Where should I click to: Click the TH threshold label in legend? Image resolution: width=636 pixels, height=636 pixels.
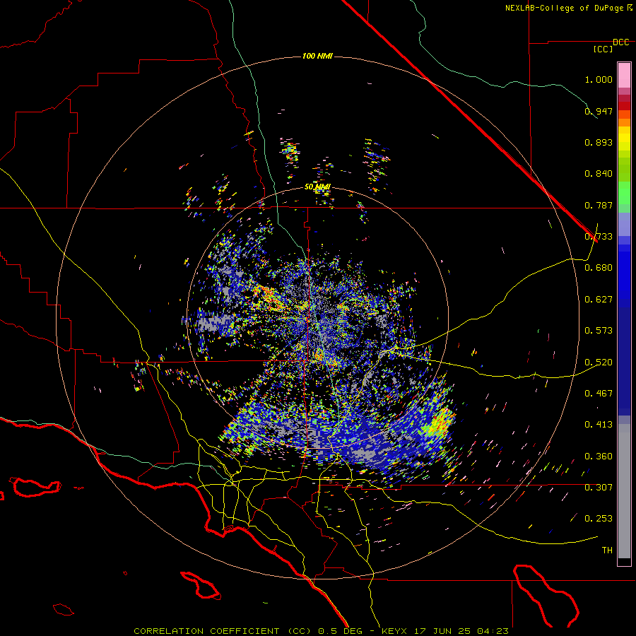607,550
